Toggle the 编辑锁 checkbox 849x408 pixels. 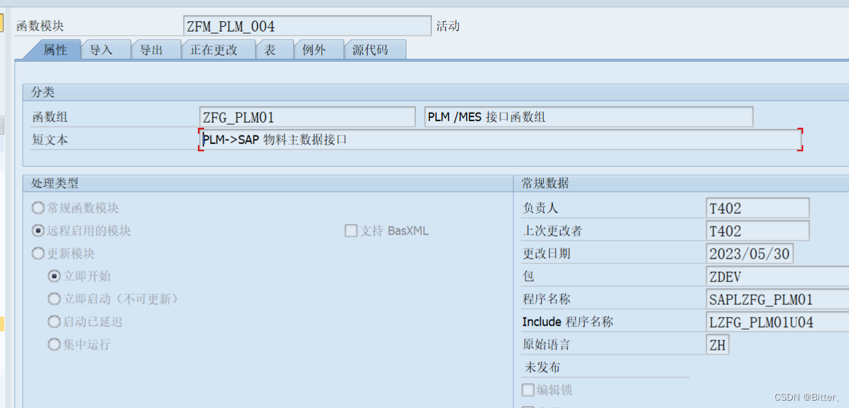coord(529,389)
